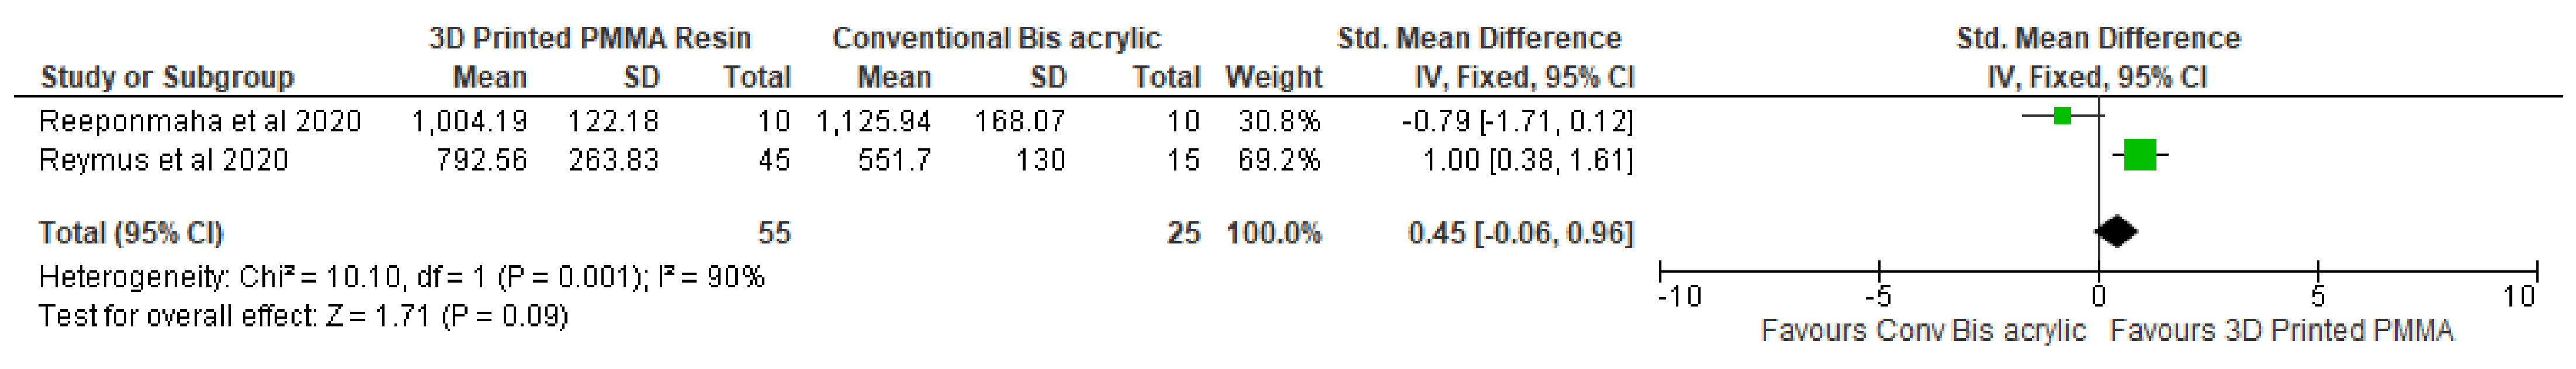The image size is (2576, 369).
Task: Click the Conventional Bis acrylic header
Action: point(996,38)
